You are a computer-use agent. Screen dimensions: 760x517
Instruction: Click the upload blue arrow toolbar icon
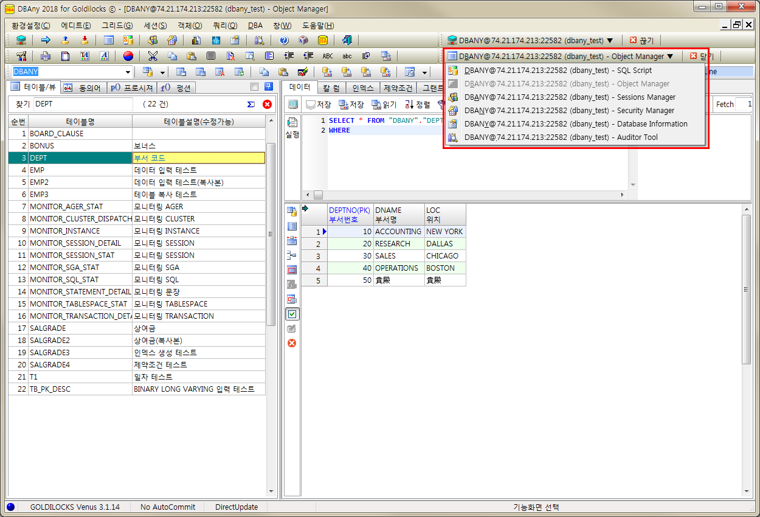(x=65, y=41)
